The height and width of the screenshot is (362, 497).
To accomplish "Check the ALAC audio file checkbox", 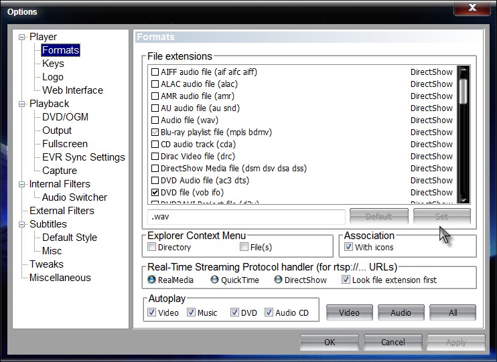I will point(155,84).
